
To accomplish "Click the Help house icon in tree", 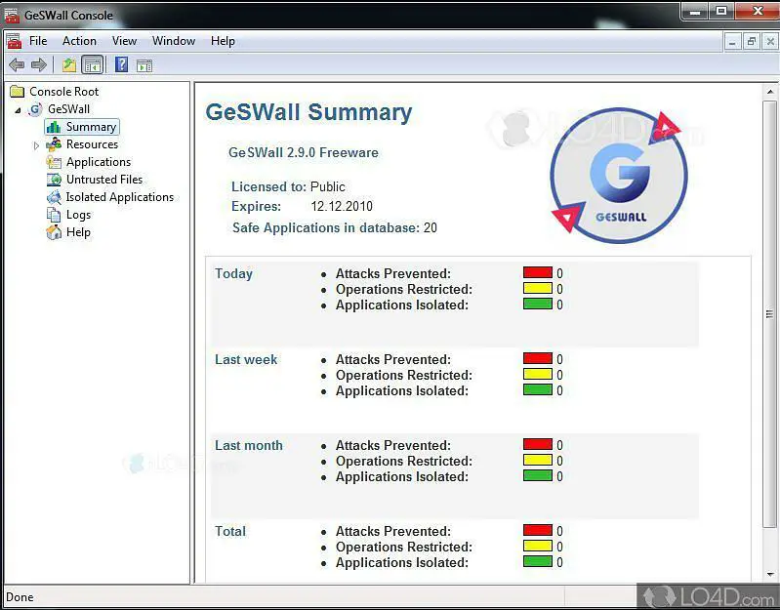I will [x=54, y=232].
